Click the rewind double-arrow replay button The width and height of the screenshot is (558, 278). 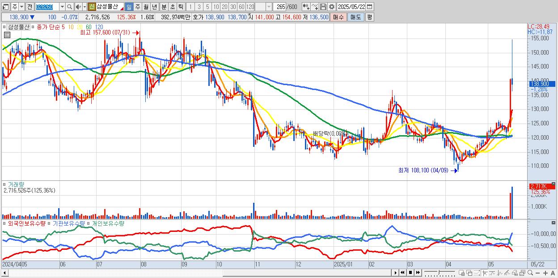pyautogui.click(x=402, y=273)
